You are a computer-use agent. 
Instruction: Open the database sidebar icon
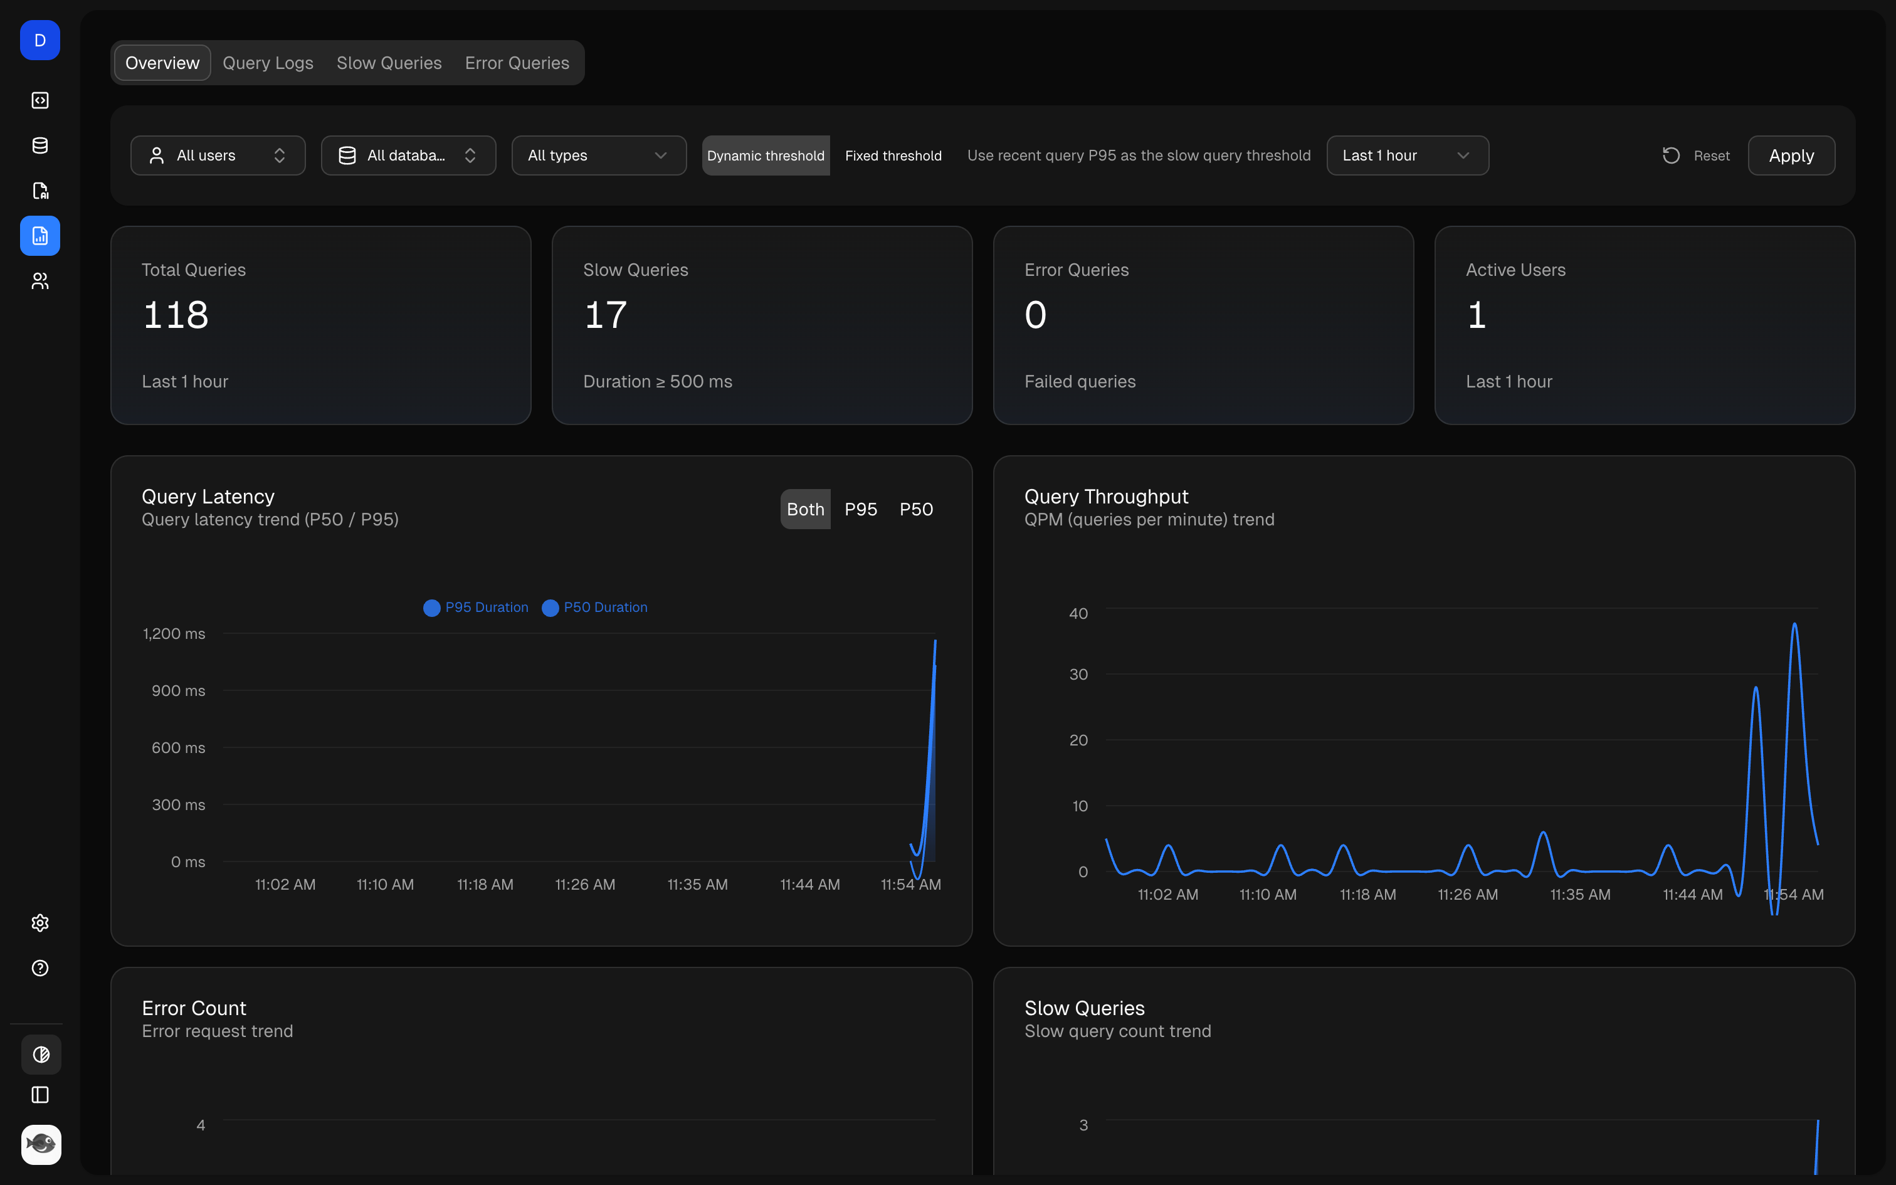(40, 145)
